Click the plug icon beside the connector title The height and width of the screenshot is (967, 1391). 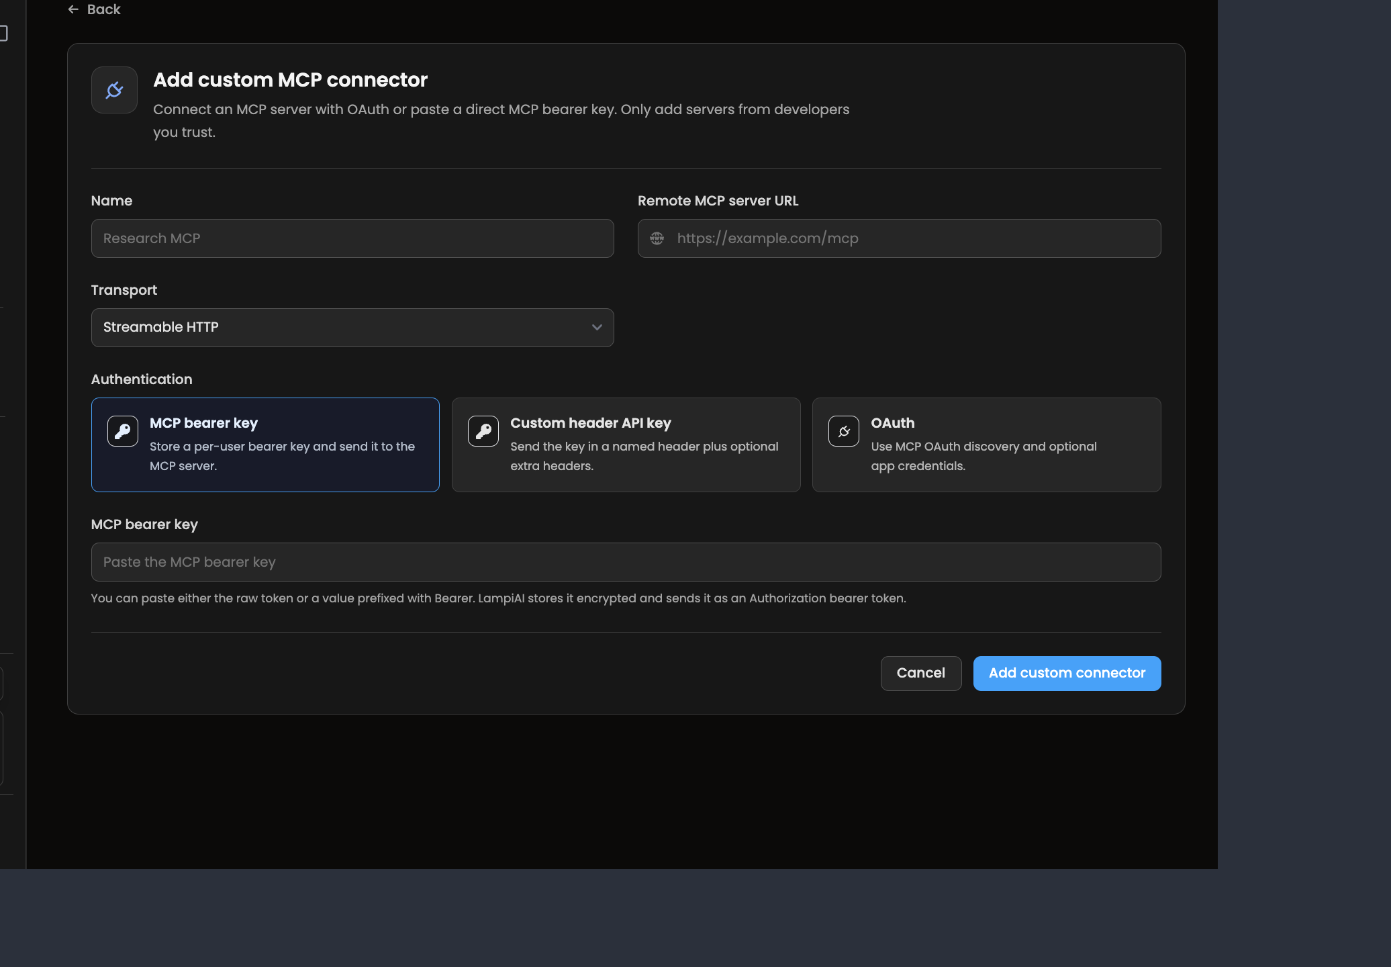coord(115,90)
